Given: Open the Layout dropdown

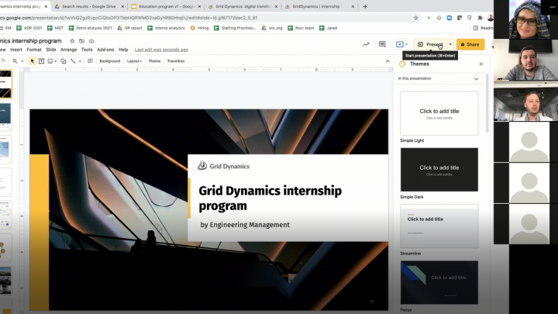Looking at the screenshot, I should [135, 61].
